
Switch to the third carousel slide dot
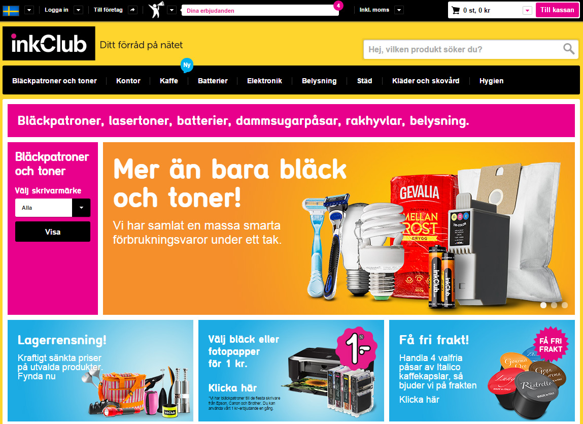565,305
